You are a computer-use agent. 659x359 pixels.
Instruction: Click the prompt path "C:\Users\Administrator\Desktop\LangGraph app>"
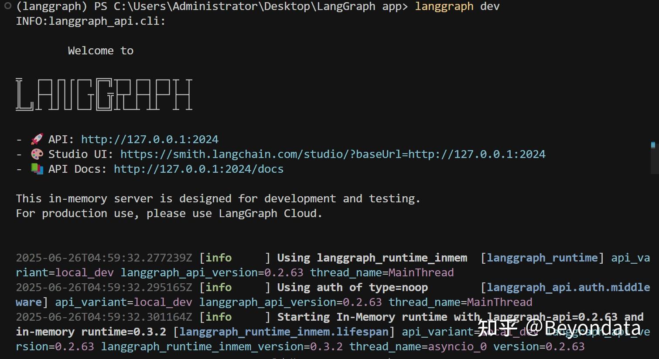pos(261,7)
